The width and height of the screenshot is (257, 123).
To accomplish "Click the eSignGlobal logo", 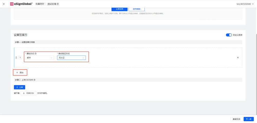I will click(x=21, y=4).
